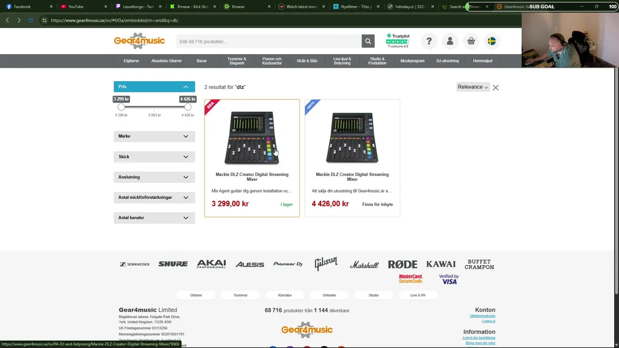Expand the Antal kanaler filter
Viewport: 619px width, 348px height.
pos(154,217)
